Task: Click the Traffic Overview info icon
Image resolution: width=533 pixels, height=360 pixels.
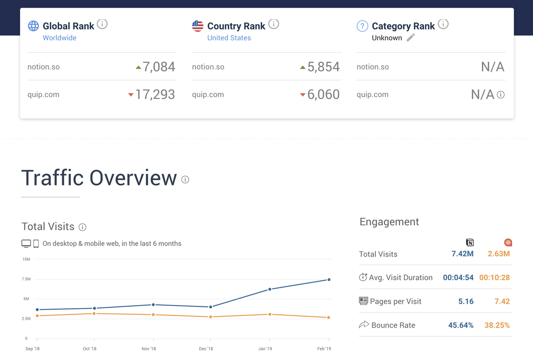Action: 185,180
